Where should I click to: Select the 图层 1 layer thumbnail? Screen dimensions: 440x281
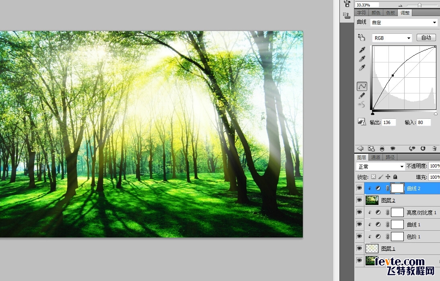pos(372,248)
